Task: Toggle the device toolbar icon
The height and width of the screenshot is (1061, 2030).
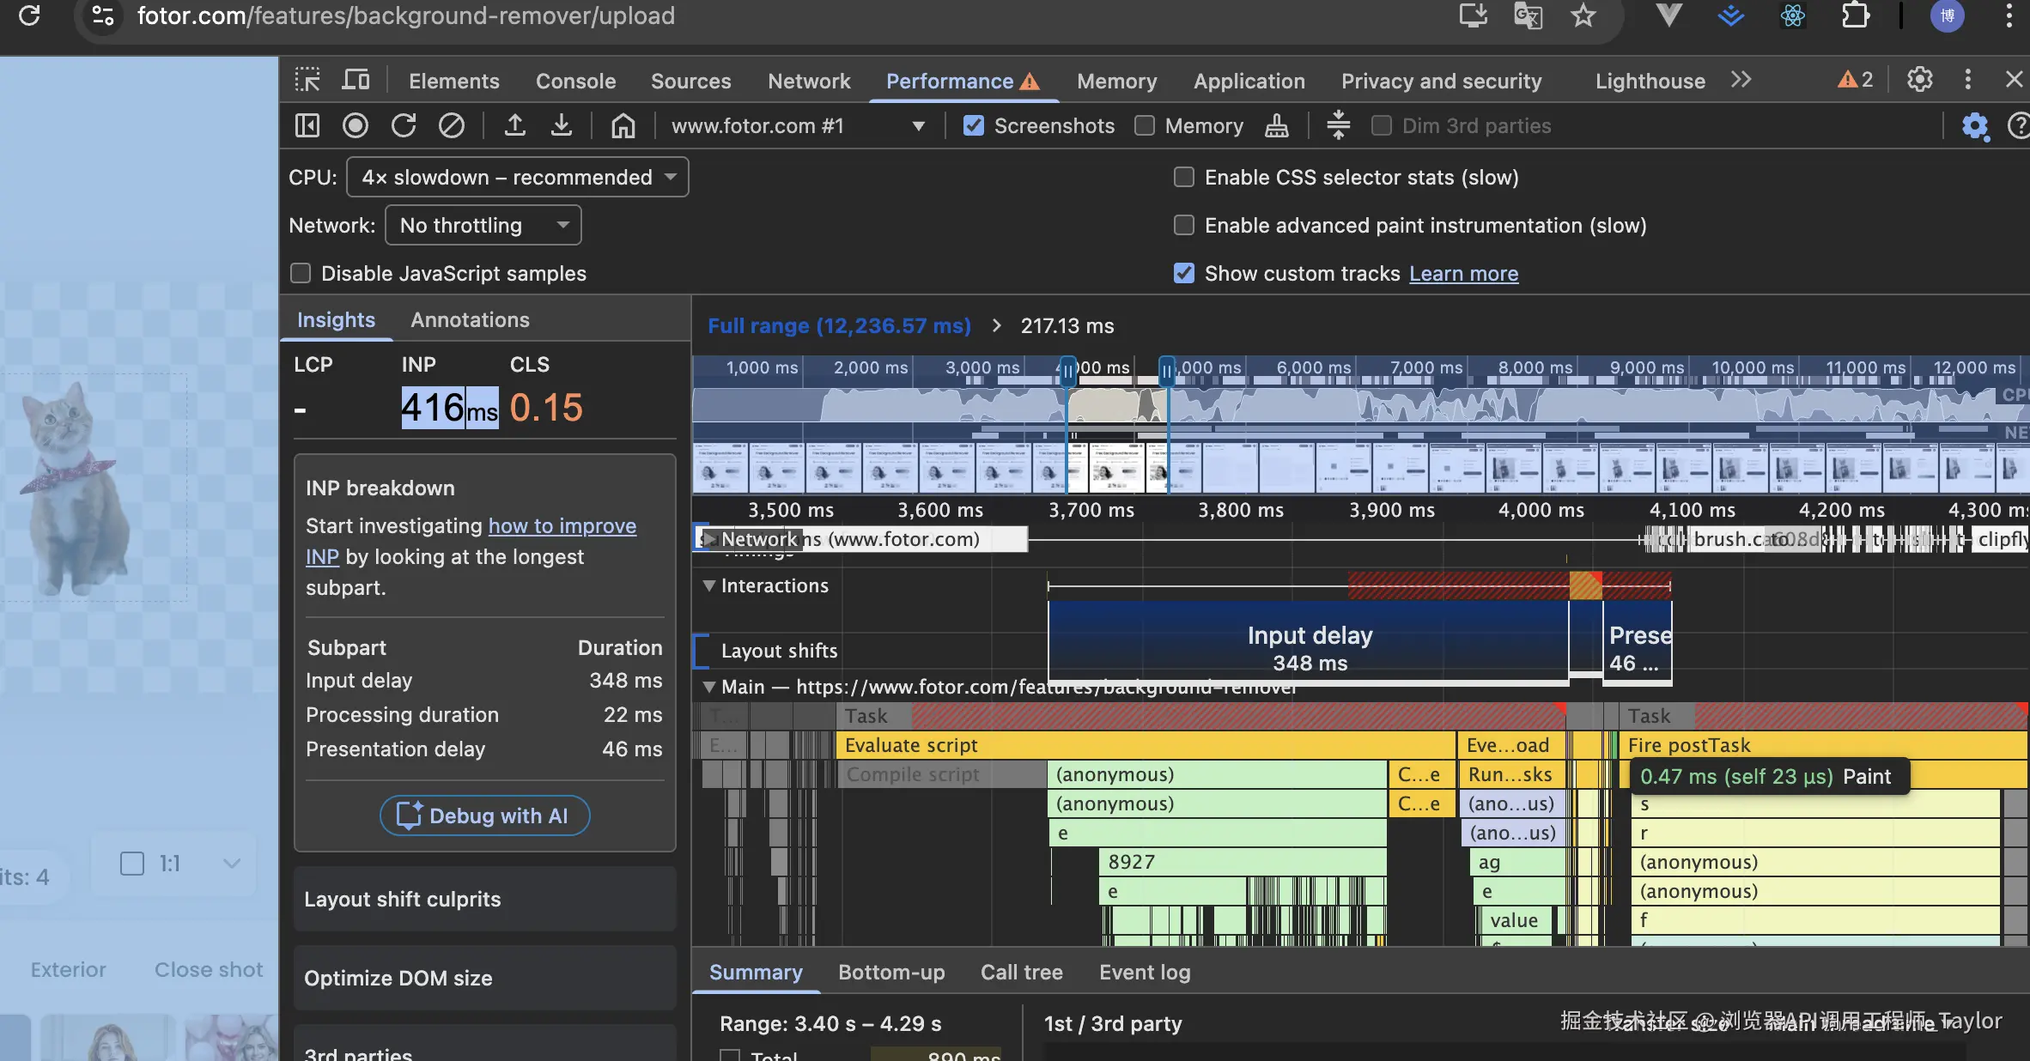Action: (x=356, y=81)
